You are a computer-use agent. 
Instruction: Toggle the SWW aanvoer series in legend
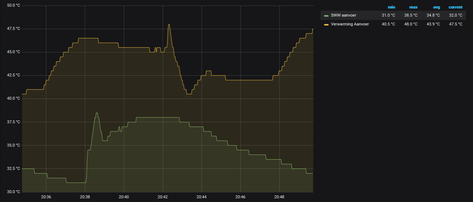(343, 15)
